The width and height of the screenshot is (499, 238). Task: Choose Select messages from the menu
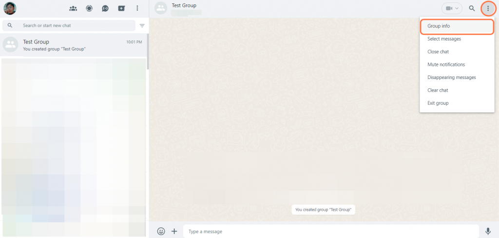457,39
